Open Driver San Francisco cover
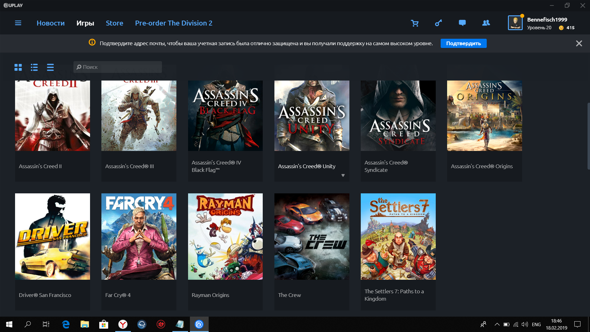 [x=53, y=236]
